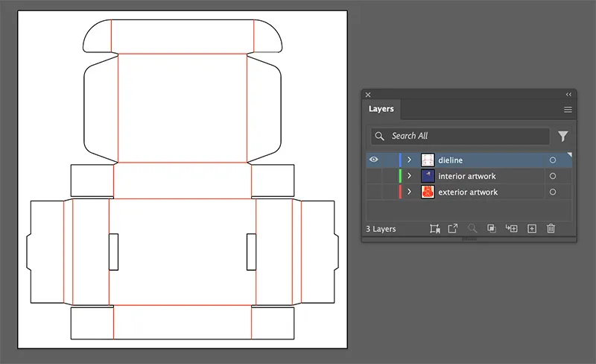Click the Collect for Export icon

435,229
